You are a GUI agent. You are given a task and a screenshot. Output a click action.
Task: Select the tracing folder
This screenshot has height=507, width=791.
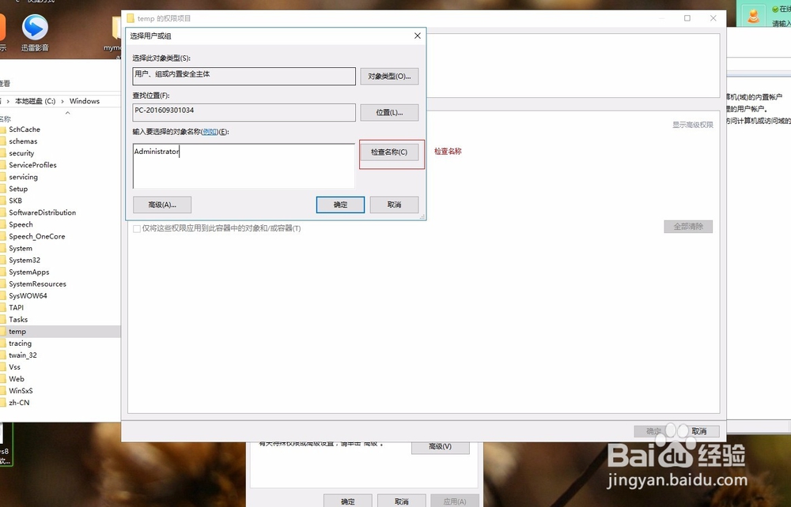point(21,344)
